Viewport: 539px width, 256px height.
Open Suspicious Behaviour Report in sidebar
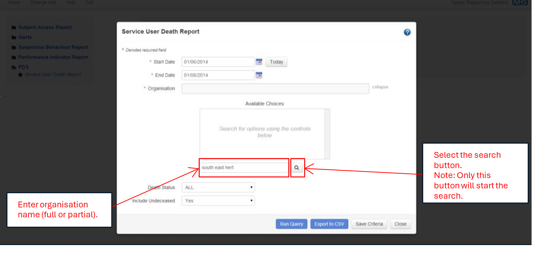pyautogui.click(x=53, y=47)
